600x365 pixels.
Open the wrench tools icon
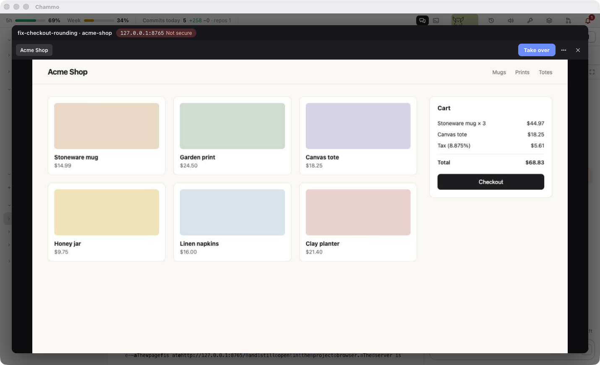(x=530, y=20)
